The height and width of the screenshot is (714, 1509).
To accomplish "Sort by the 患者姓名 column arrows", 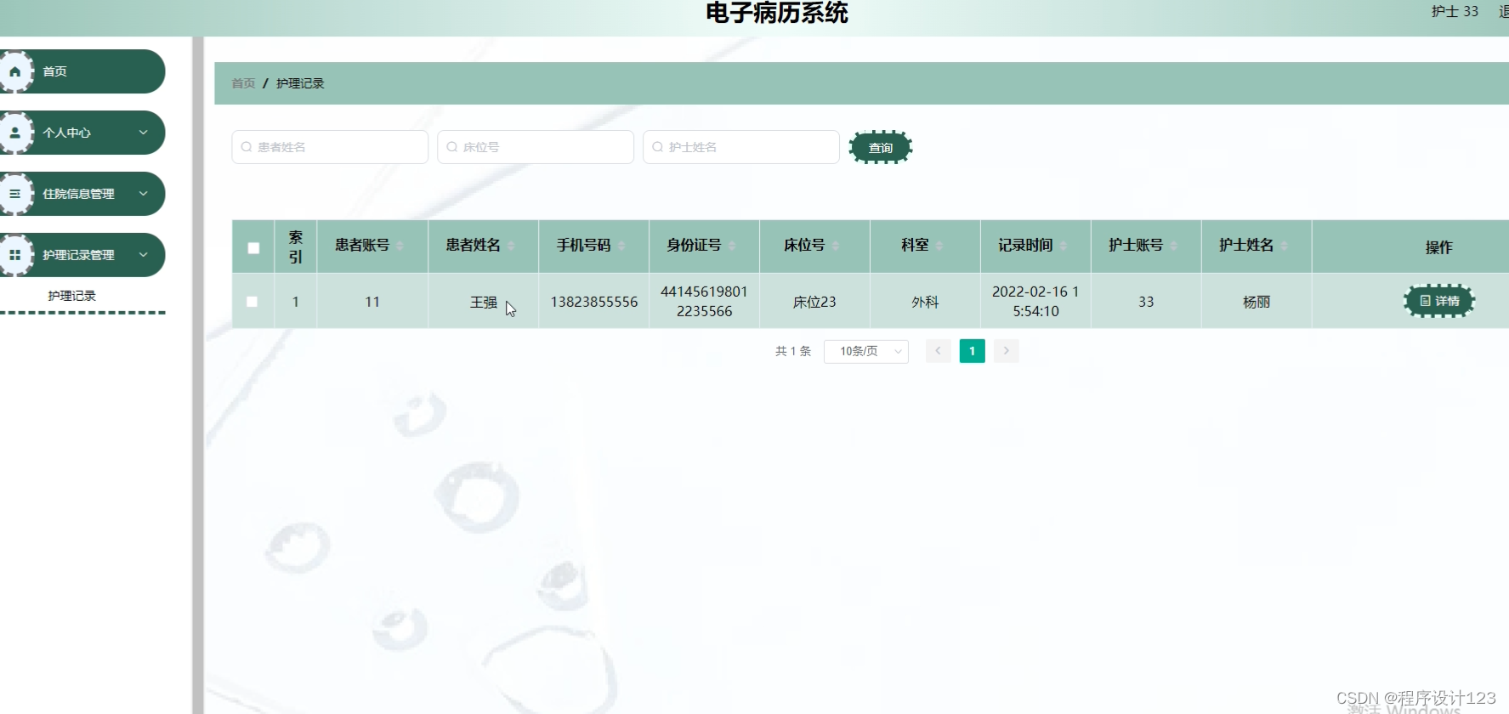I will (511, 246).
